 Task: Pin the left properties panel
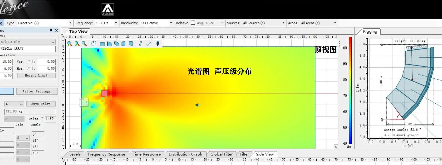pyautogui.click(x=51, y=30)
